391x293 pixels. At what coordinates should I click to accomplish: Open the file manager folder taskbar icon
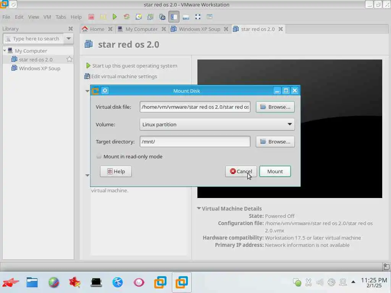[32, 282]
